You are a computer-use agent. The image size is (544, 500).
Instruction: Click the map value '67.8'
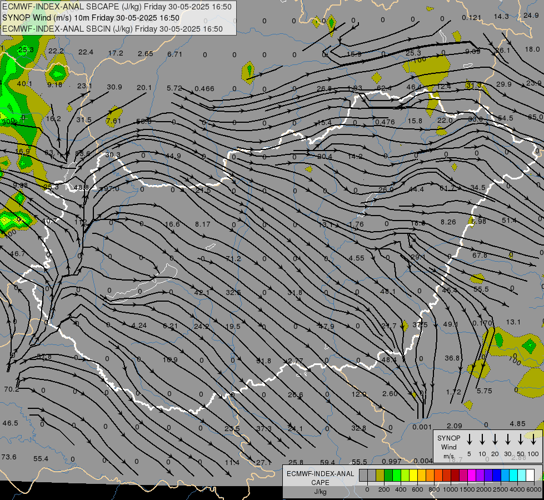click(x=480, y=256)
